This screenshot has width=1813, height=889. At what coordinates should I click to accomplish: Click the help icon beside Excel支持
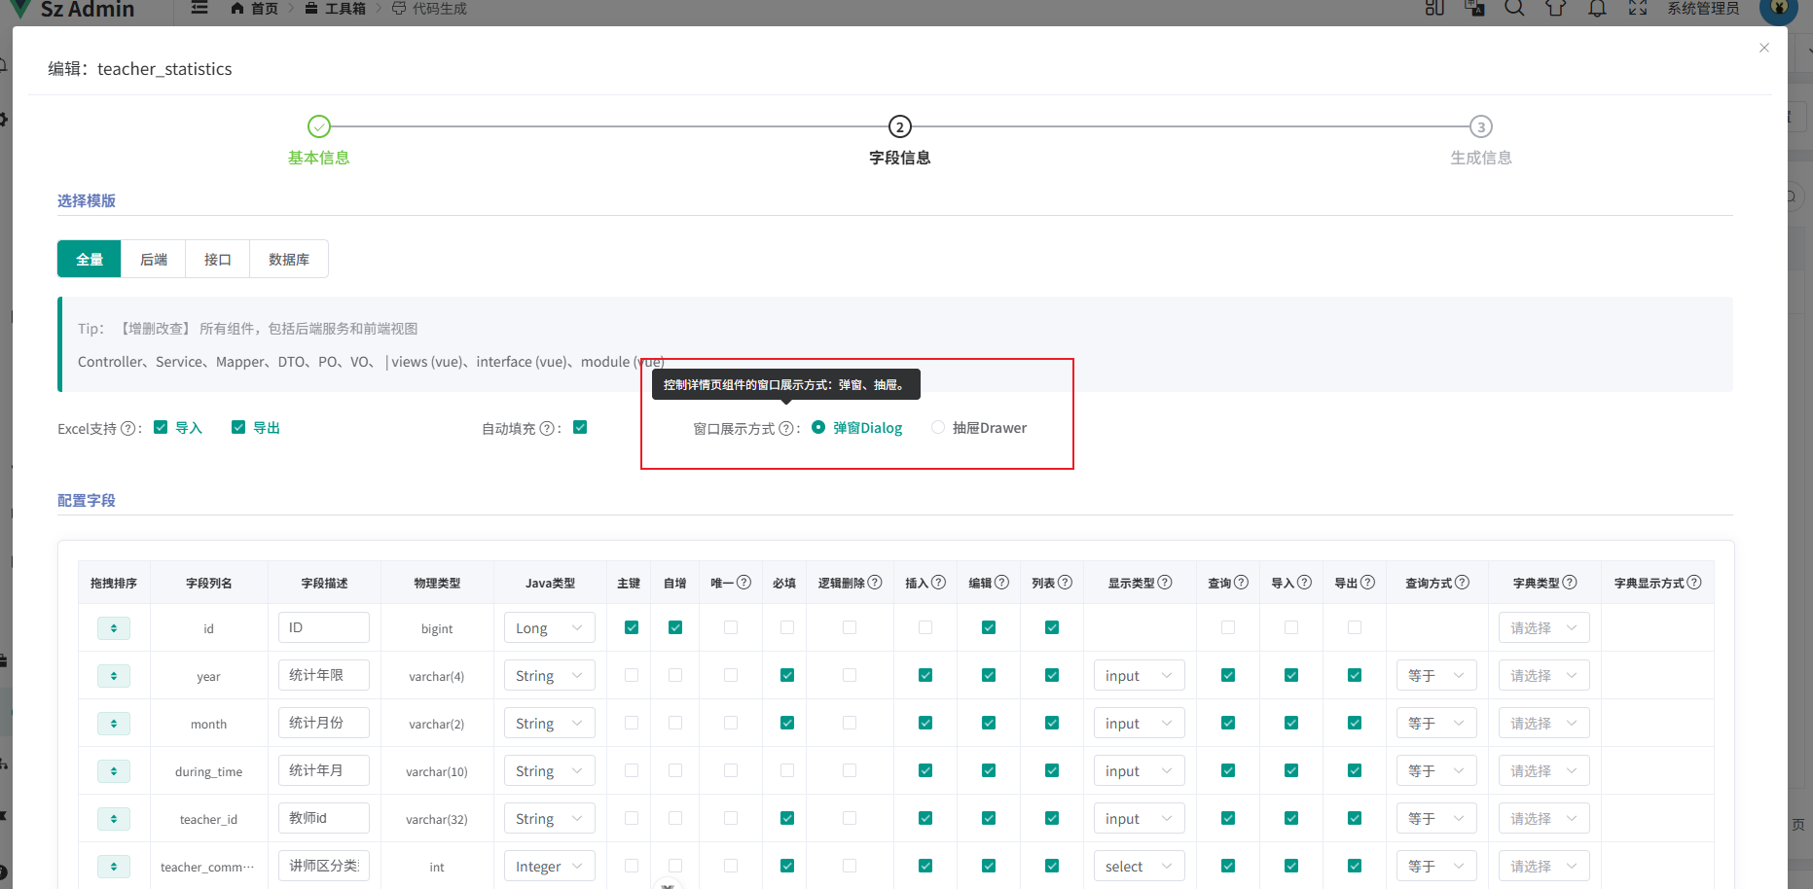(x=127, y=429)
